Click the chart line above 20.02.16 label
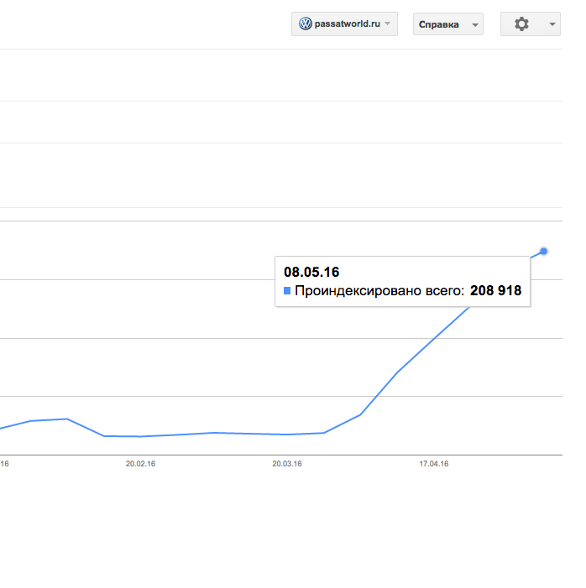 [x=140, y=436]
